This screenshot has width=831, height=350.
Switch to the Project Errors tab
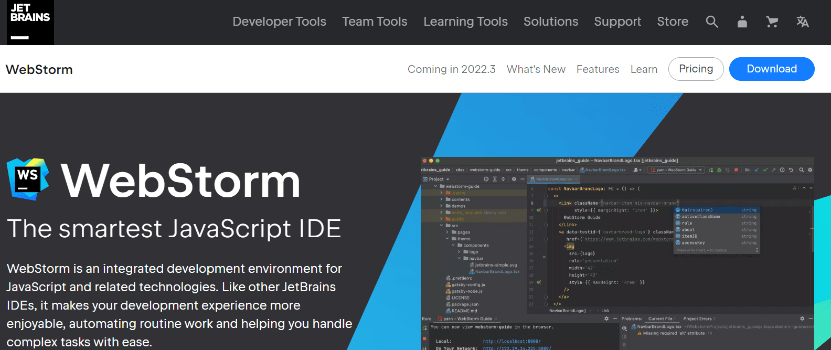tap(699, 319)
